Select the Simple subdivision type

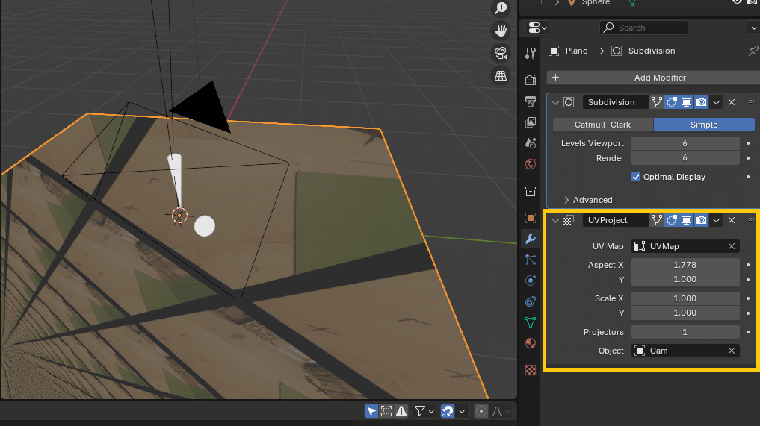[x=704, y=125]
